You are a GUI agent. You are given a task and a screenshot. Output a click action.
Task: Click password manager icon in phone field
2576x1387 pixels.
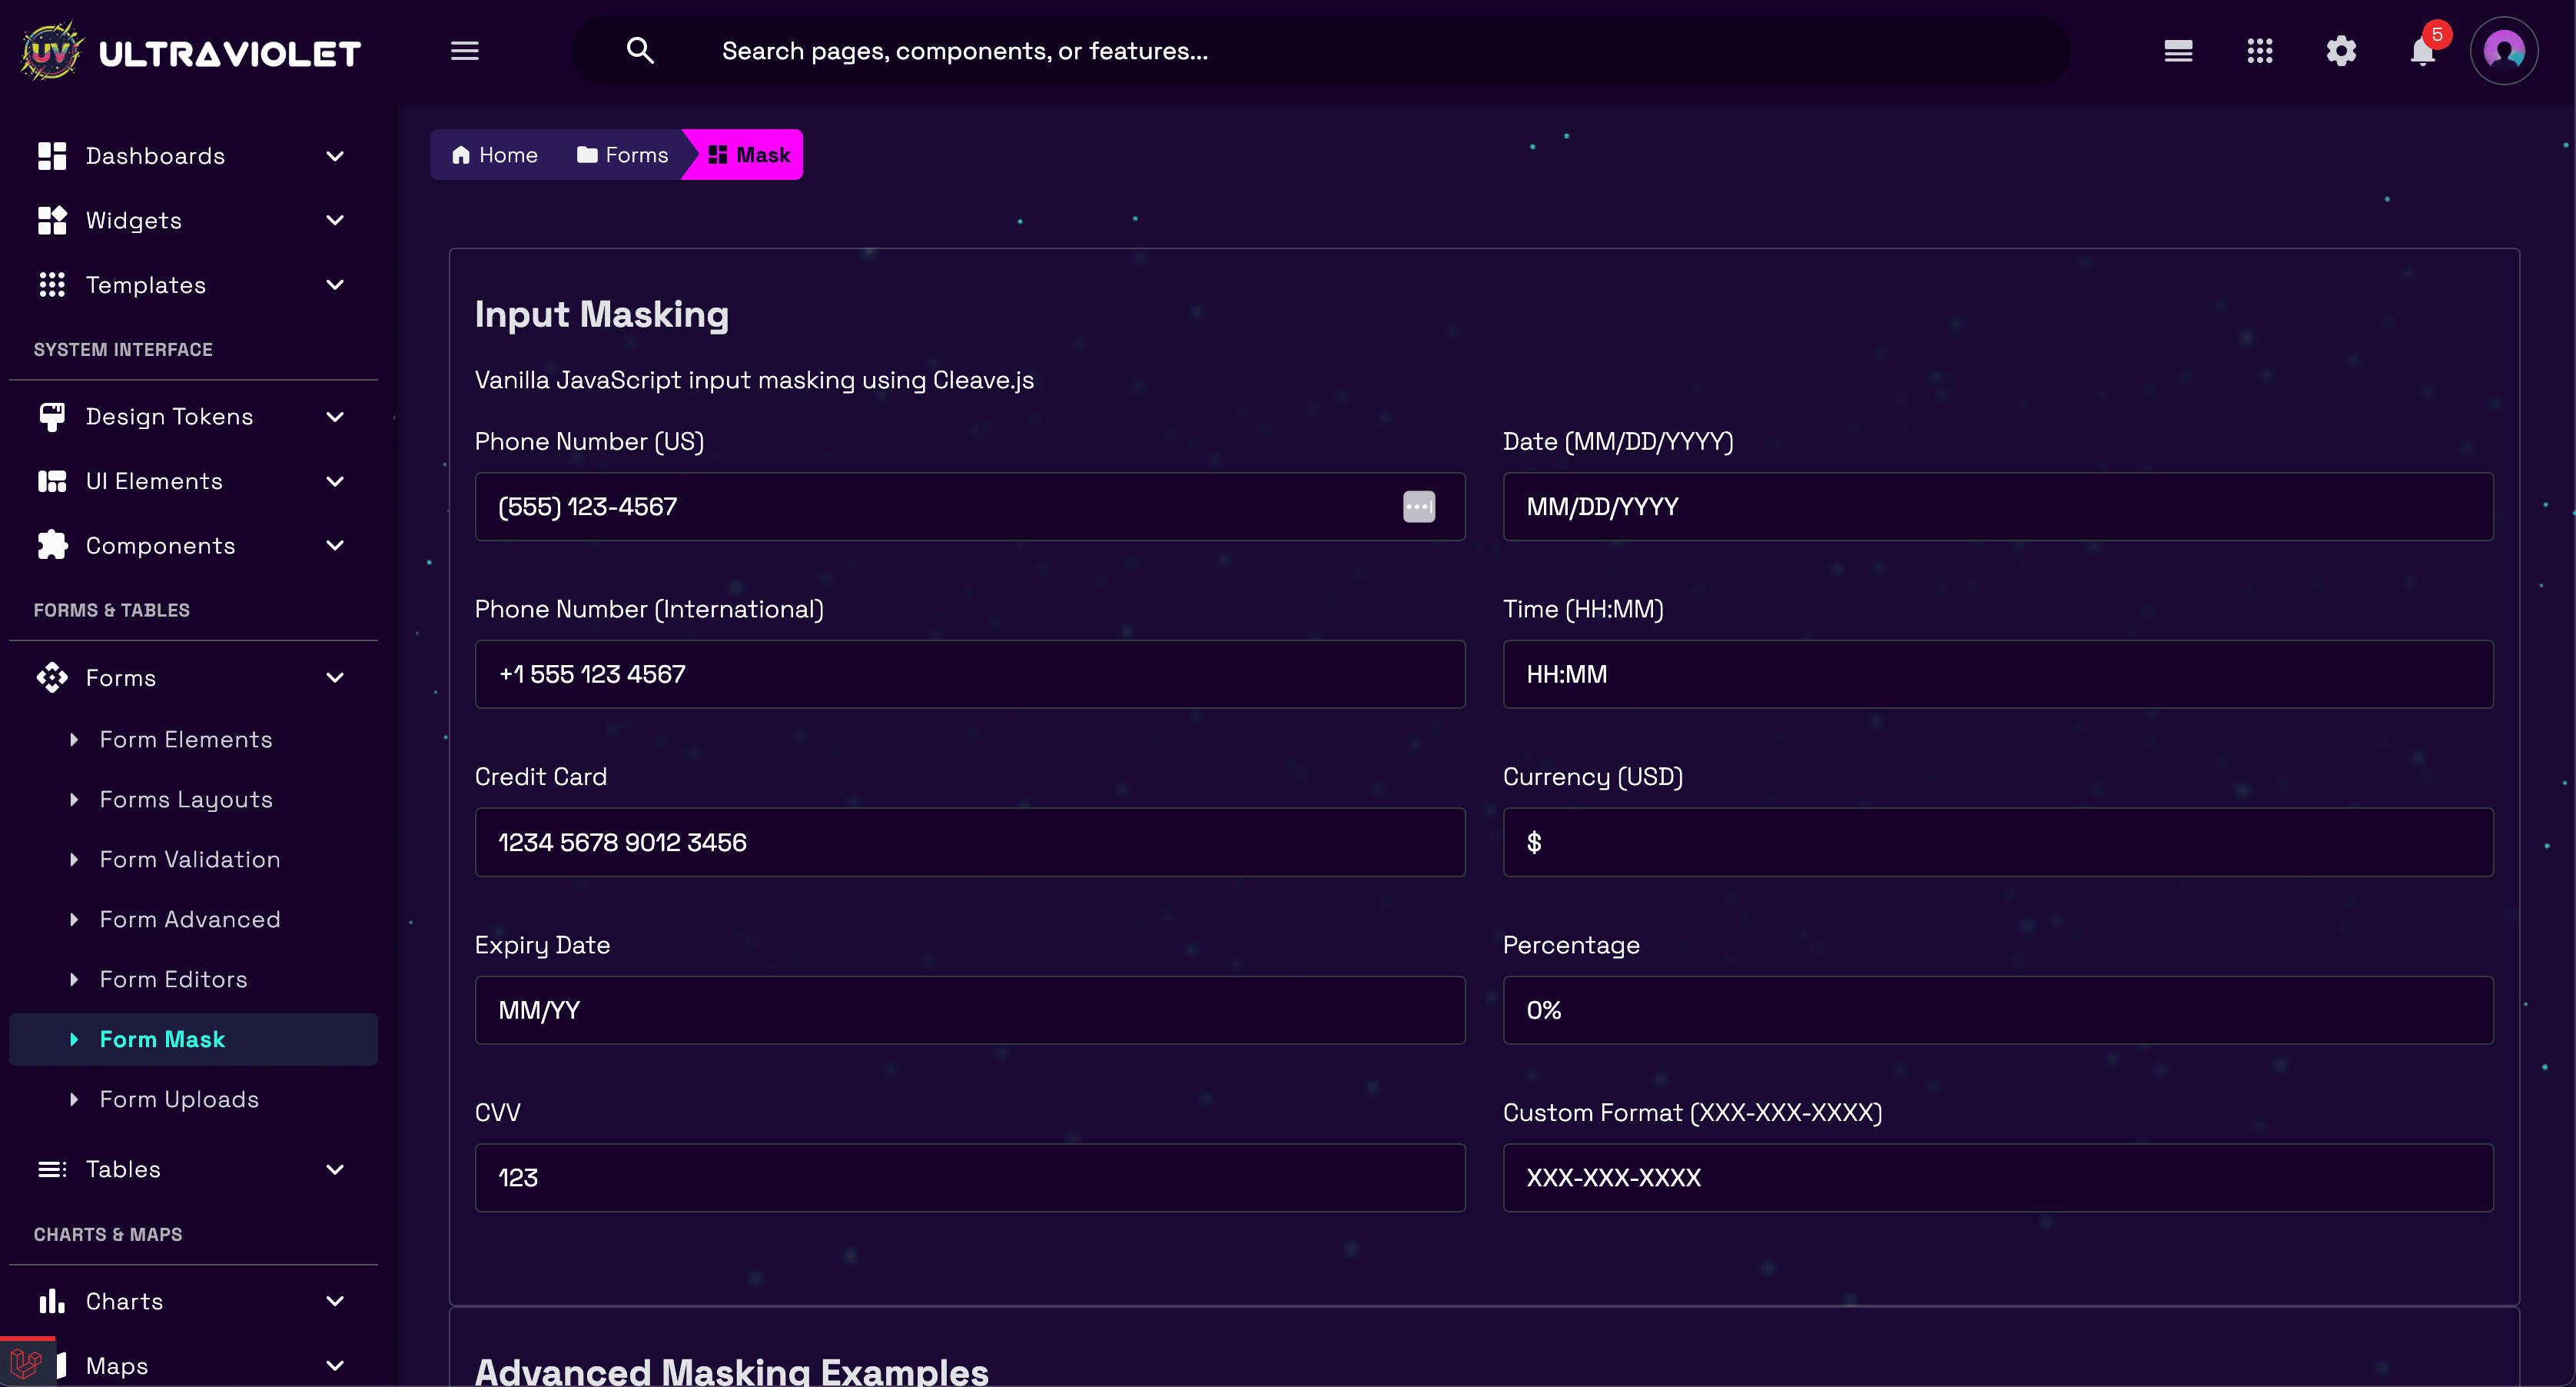pyautogui.click(x=1418, y=507)
